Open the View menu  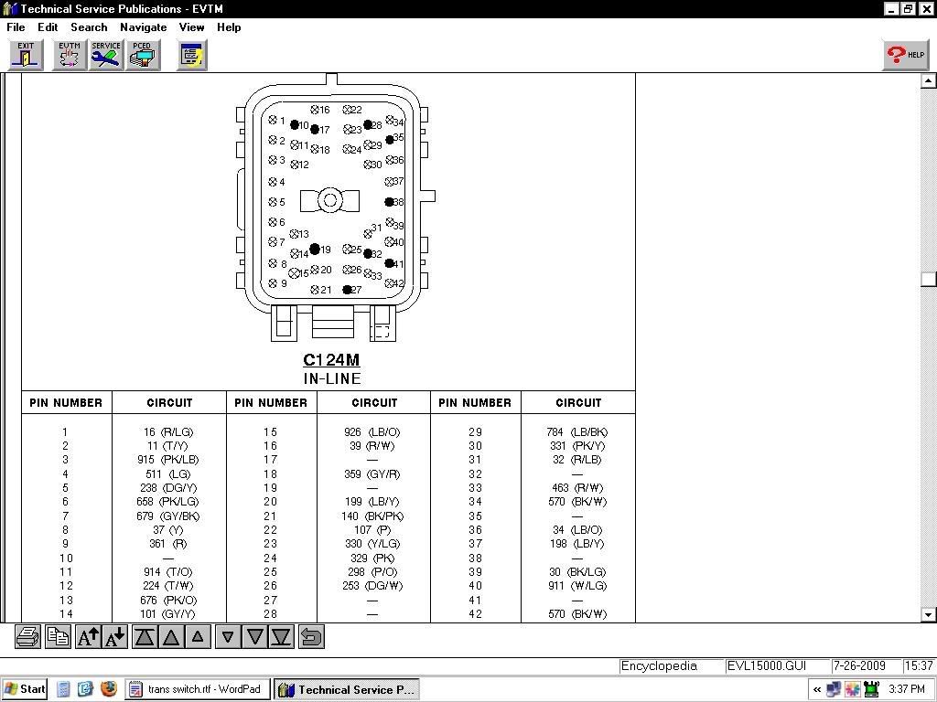(191, 27)
